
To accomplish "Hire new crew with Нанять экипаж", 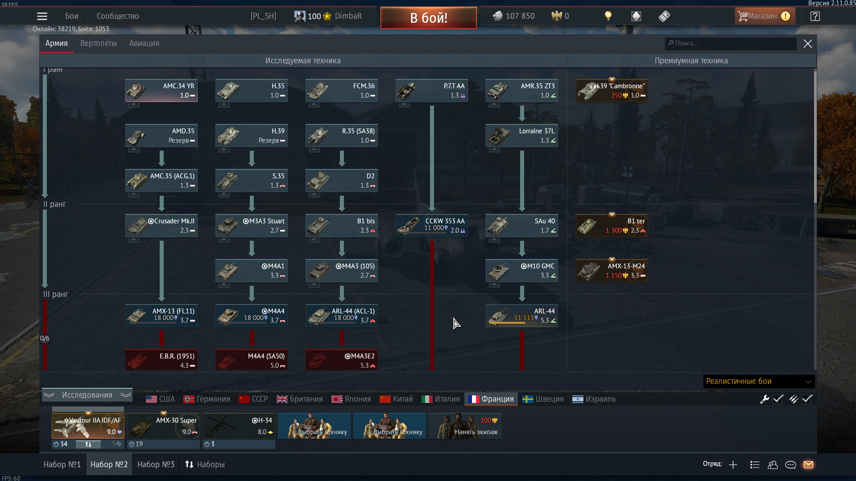I will (465, 426).
